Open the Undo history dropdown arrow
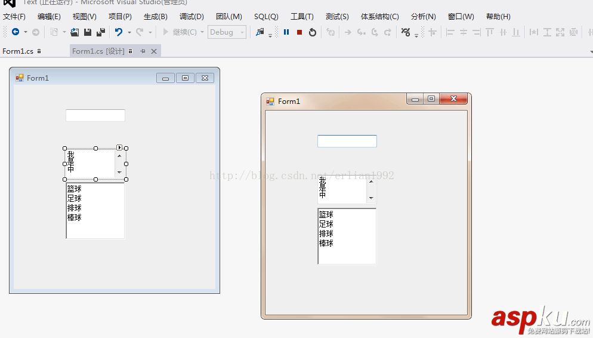Viewport: 593px width, 338px height. click(129, 32)
